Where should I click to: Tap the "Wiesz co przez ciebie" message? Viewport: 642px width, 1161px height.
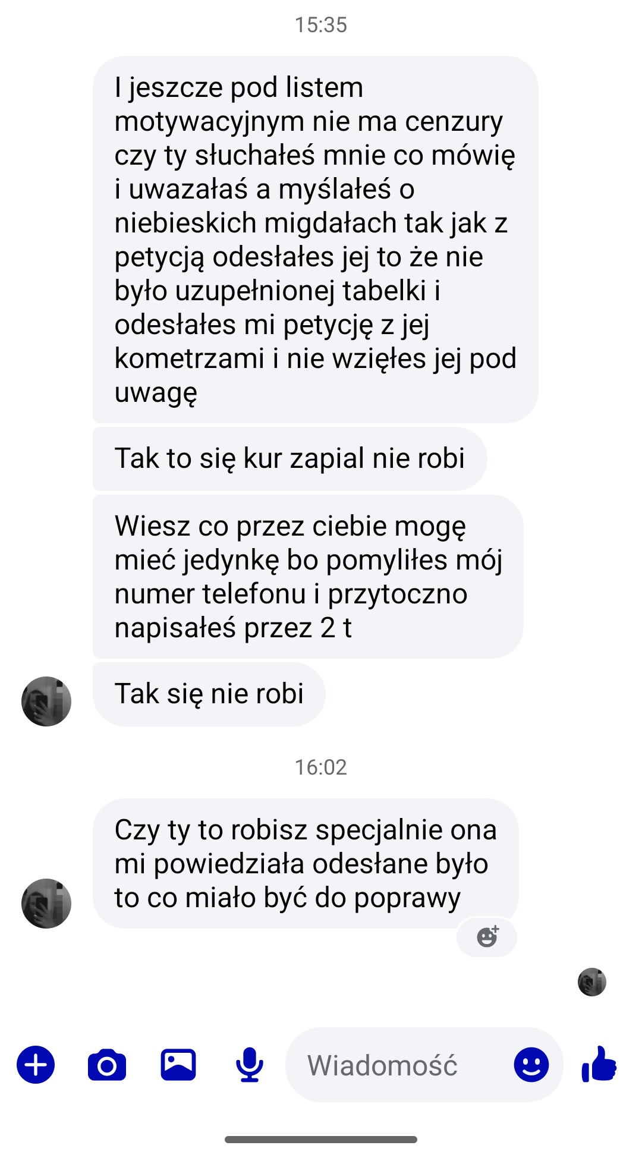click(x=308, y=577)
